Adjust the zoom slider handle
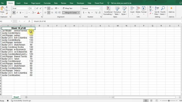This screenshot has width=182, height=102. point(169,101)
